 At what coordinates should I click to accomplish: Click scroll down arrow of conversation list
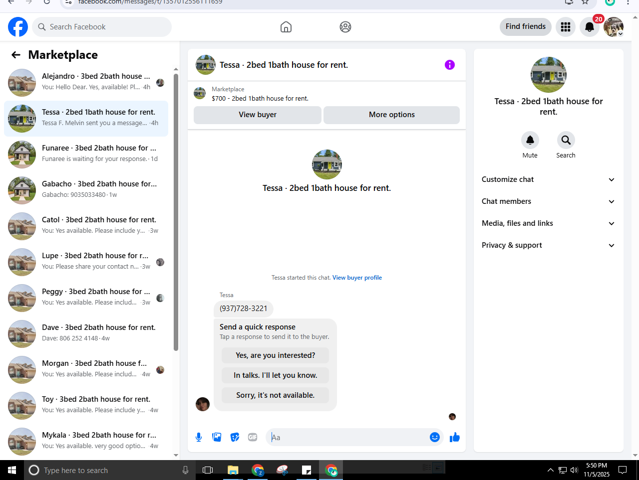point(176,455)
